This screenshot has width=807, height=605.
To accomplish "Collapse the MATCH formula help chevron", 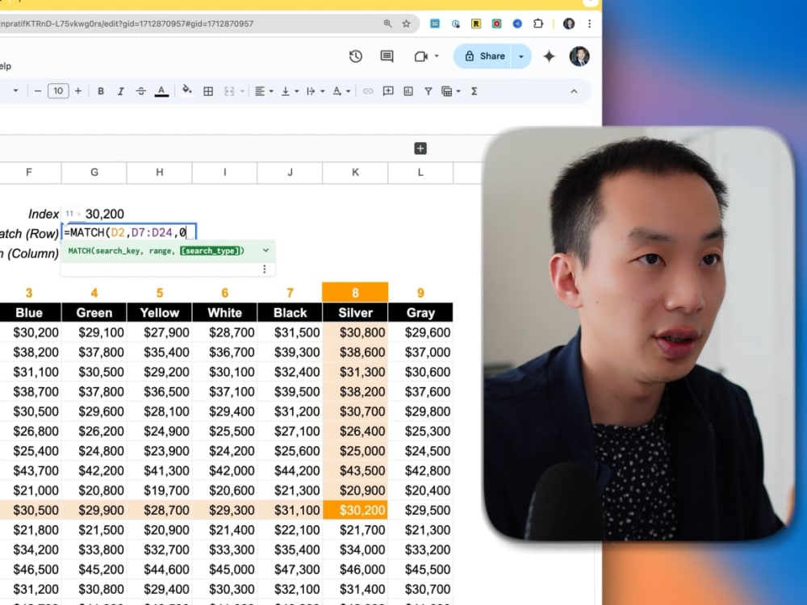I will click(x=266, y=251).
